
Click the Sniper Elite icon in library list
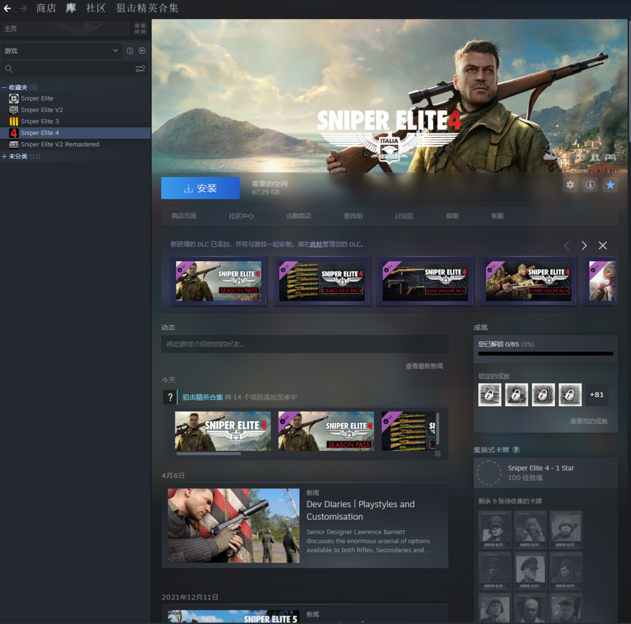[x=13, y=98]
